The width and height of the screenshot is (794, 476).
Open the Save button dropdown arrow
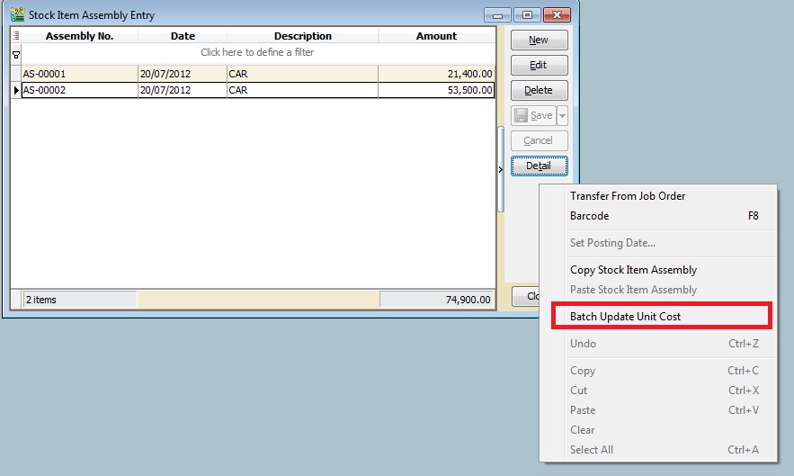(x=562, y=115)
